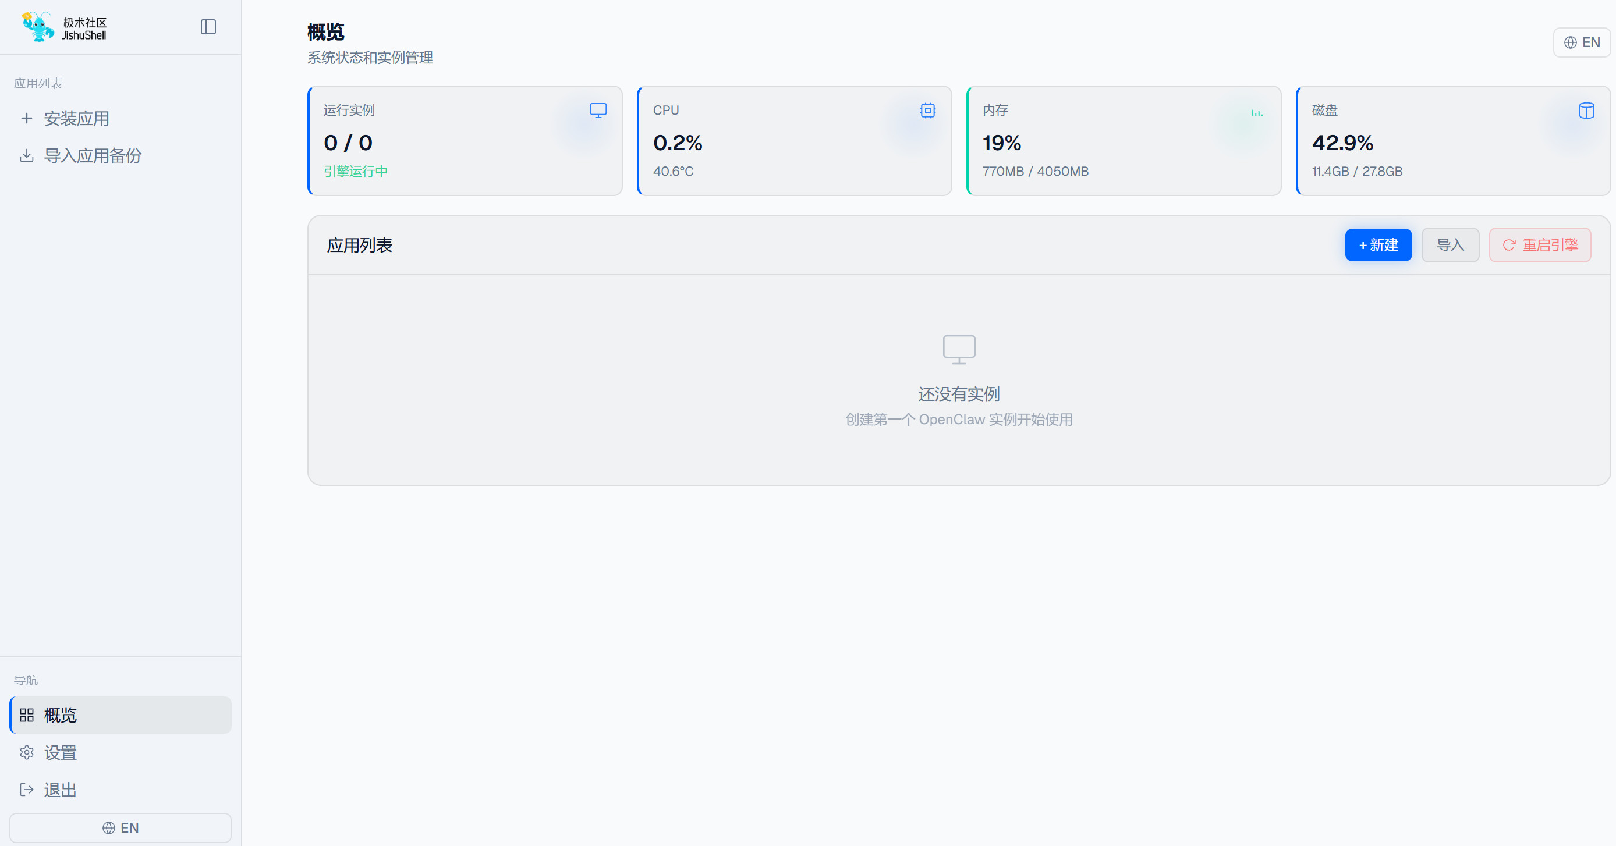Click the monitor icon on 运行实例 card
Viewport: 1616px width, 846px height.
[x=598, y=111]
